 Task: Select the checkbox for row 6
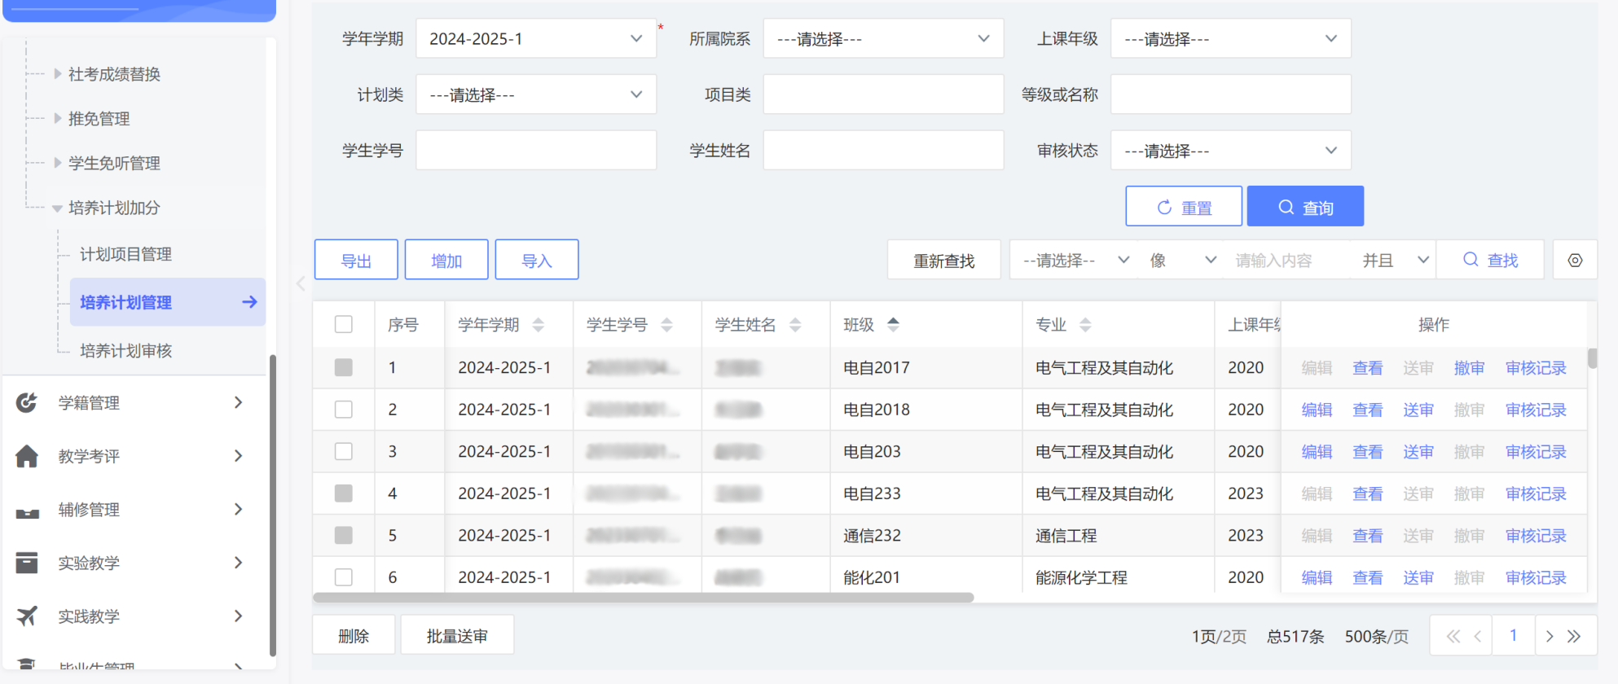pos(344,577)
